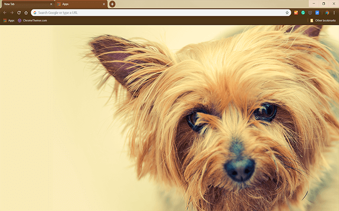Switch to the New Tab tab
Image resolution: width=339 pixels, height=211 pixels.
(x=28, y=4)
